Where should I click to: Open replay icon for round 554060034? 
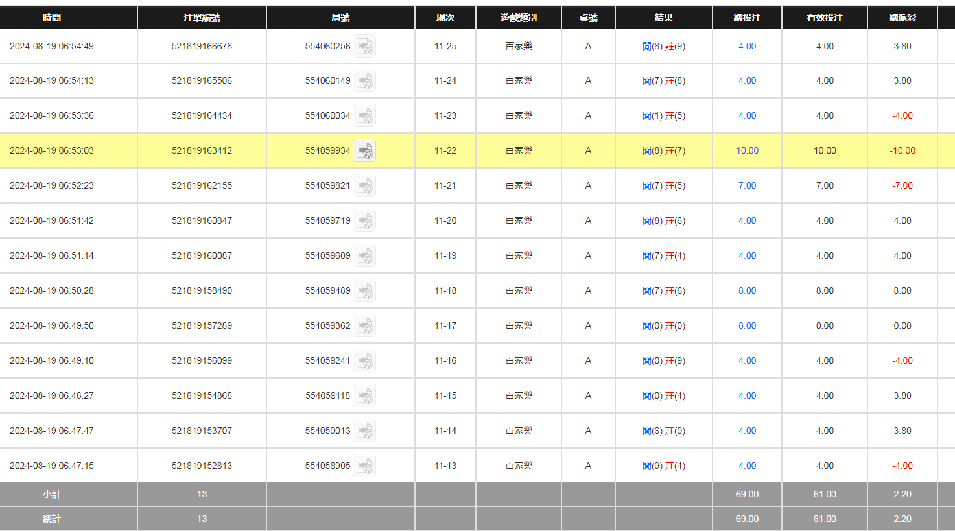coord(364,116)
